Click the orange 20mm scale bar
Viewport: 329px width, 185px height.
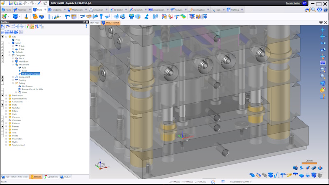coord(309,163)
